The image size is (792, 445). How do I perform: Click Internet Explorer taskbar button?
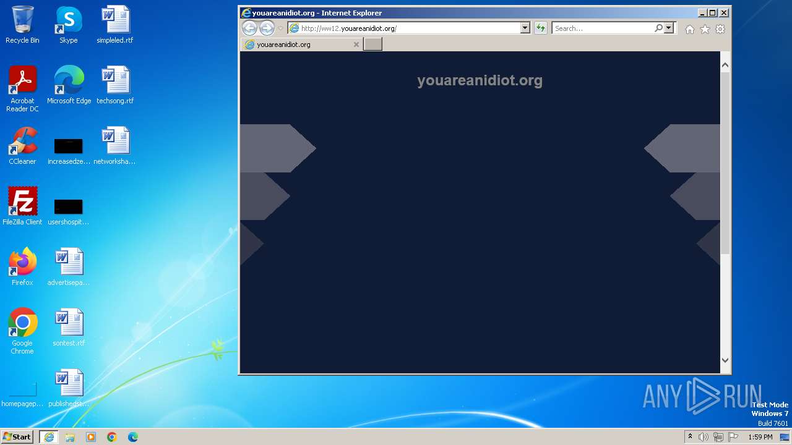coord(49,437)
